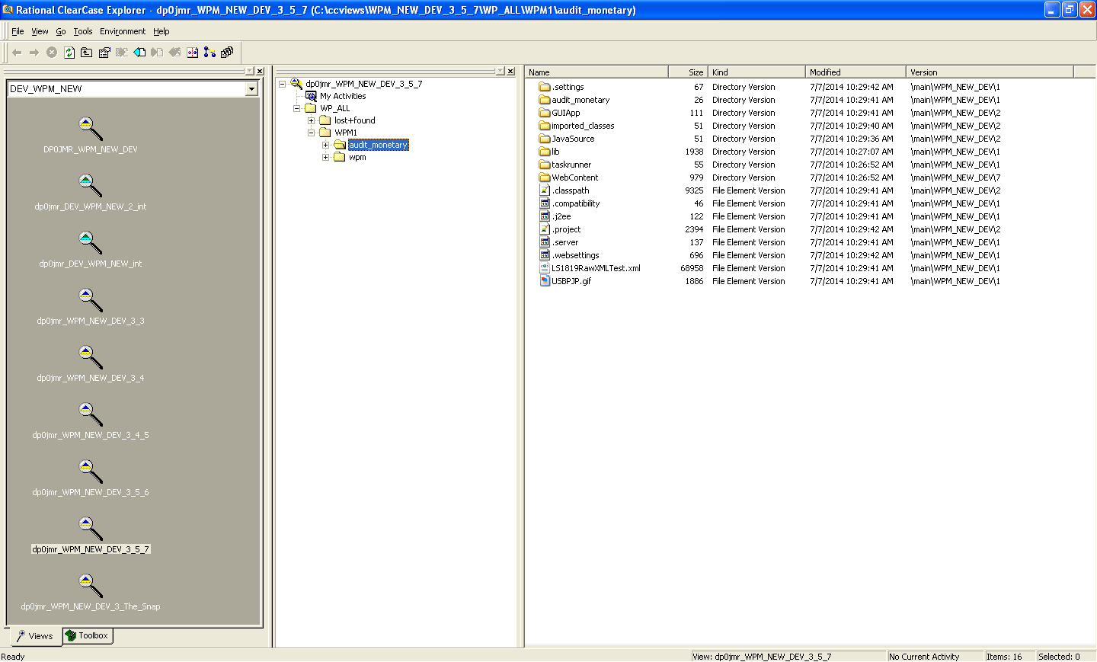
Task: Click the Add to Source Control toolbar icon
Action: click(122, 53)
